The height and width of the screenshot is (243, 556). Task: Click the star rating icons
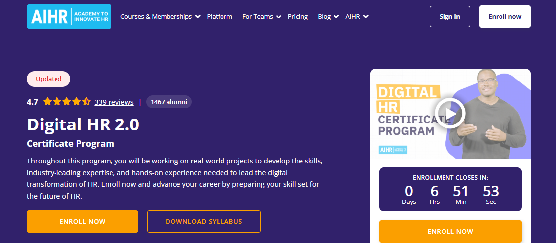(x=67, y=102)
